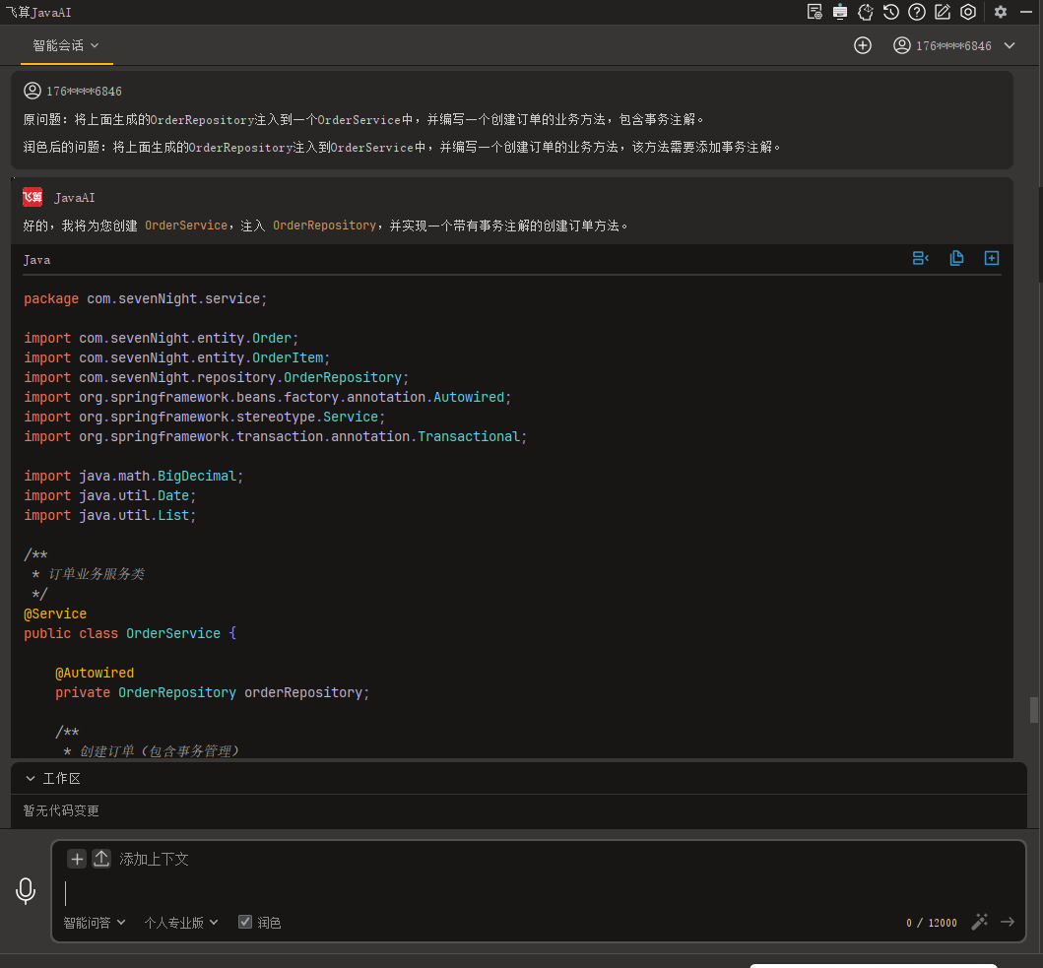Click the edit/feedback pencil icon
The height and width of the screenshot is (968, 1043).
pyautogui.click(x=943, y=12)
